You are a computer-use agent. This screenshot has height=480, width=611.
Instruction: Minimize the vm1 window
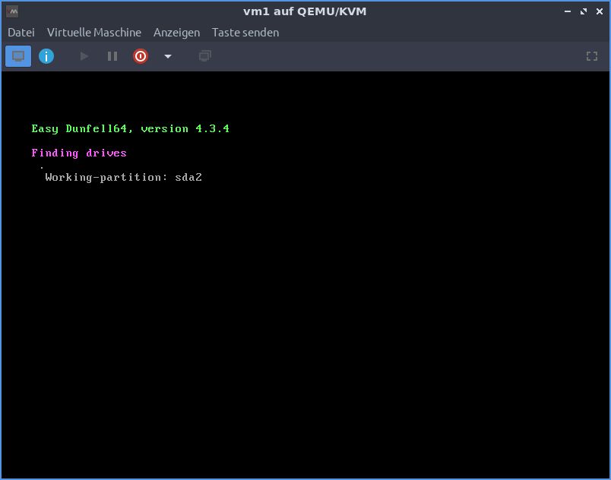(x=568, y=11)
